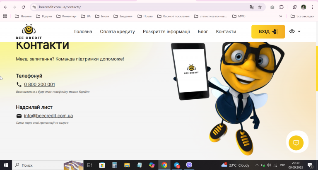
Task: Open the Новини bookmark folder
Action: pos(23,16)
